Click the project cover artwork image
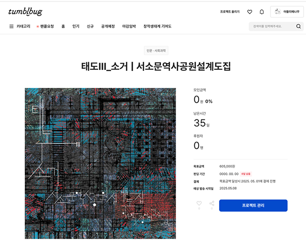The height and width of the screenshot is (251, 306). 101,164
